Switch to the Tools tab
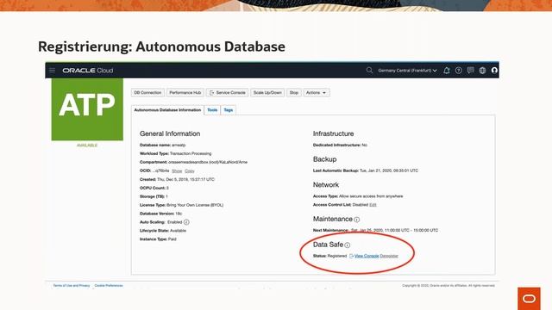 (212, 110)
